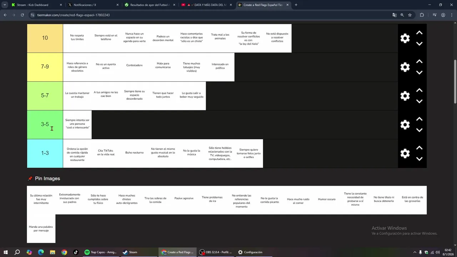The image size is (457, 257).
Task: Move tier 3-5 row up
Action: (x=420, y=119)
